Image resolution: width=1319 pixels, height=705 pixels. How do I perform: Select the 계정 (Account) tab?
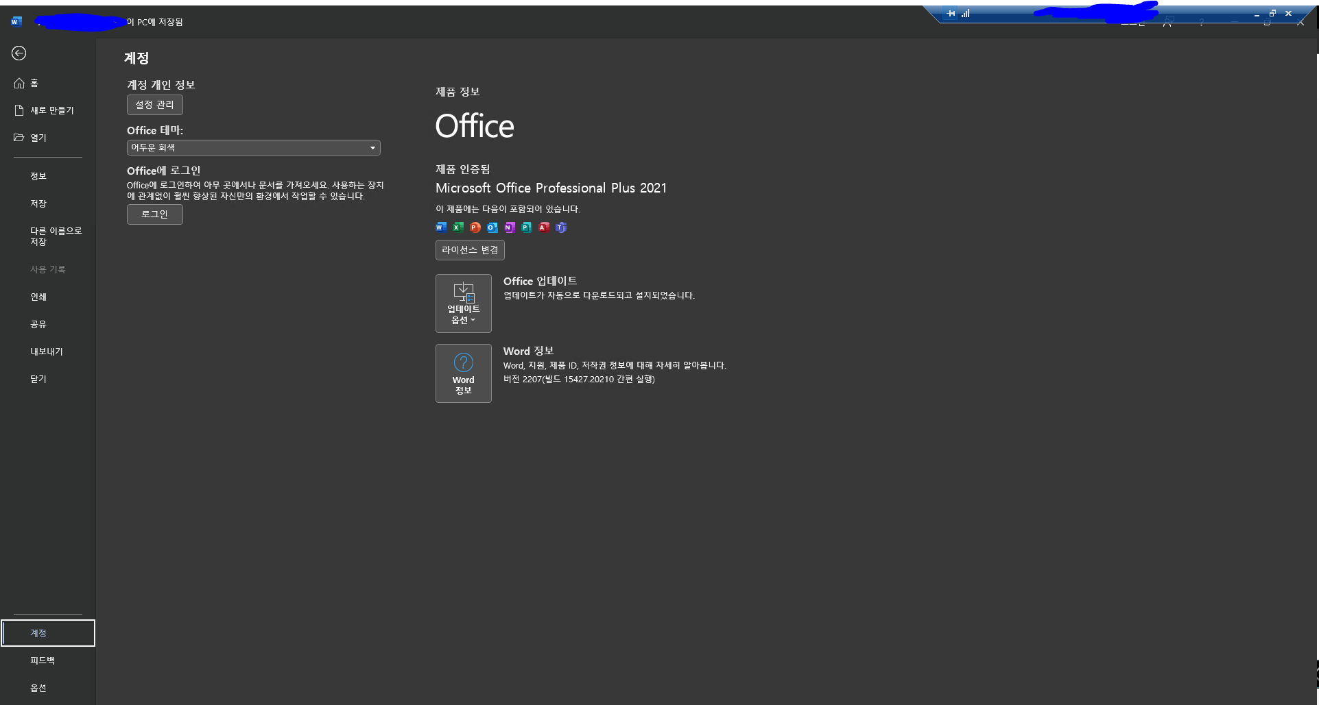(48, 633)
